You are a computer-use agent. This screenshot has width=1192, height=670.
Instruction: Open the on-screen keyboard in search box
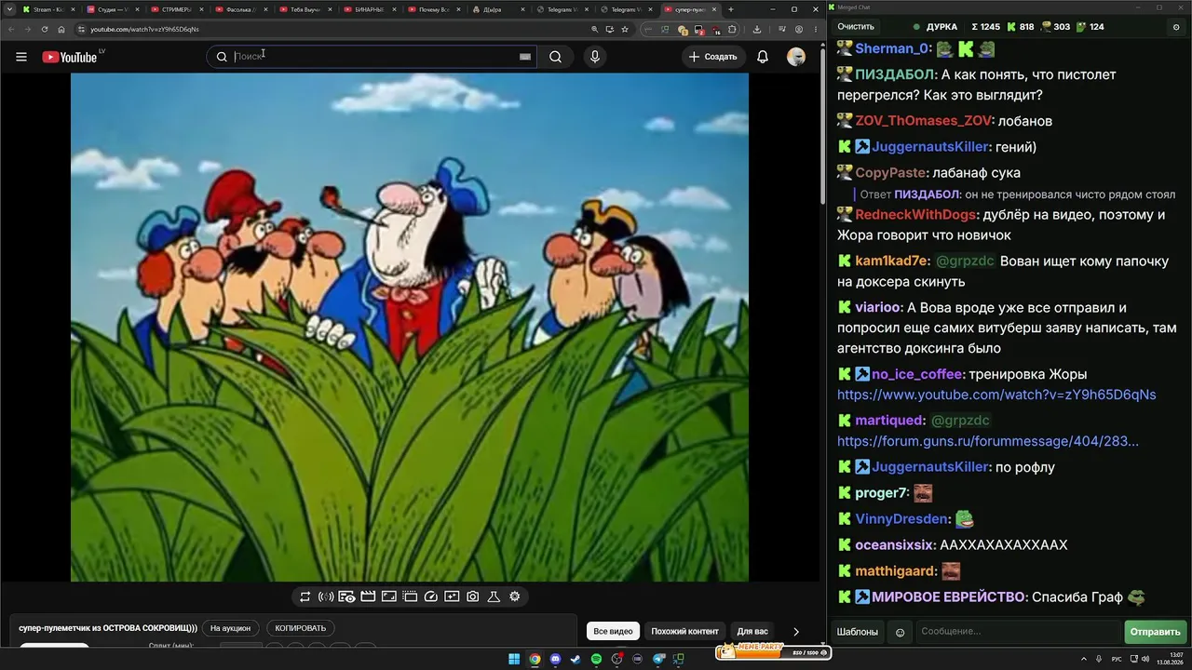(525, 57)
